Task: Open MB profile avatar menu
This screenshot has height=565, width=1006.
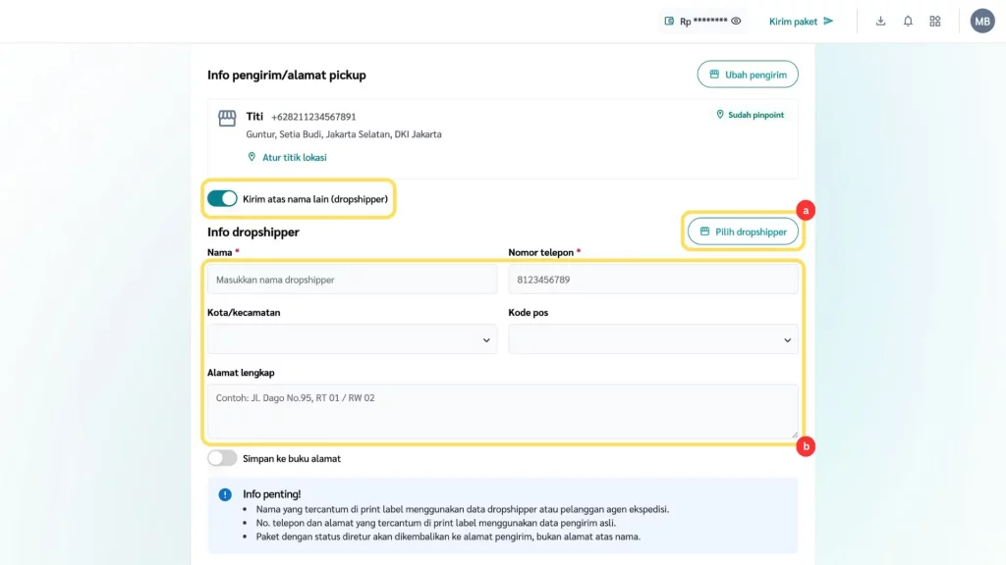Action: click(x=982, y=22)
